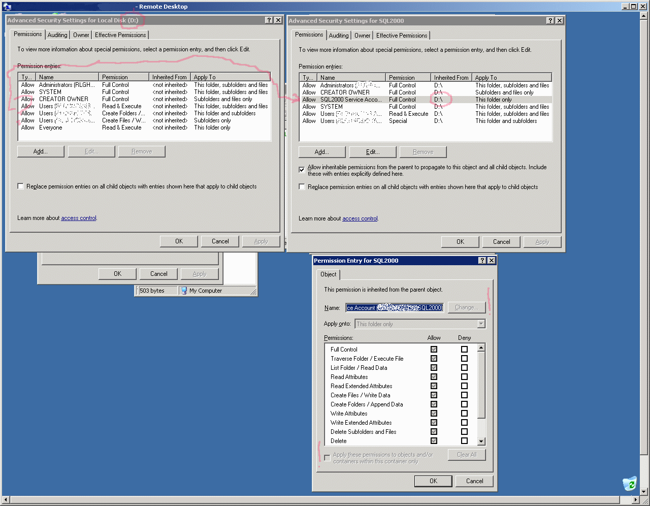The width and height of the screenshot is (650, 506).
Task: Click Cancel in Local Disk (D:) security window
Action: (220, 241)
